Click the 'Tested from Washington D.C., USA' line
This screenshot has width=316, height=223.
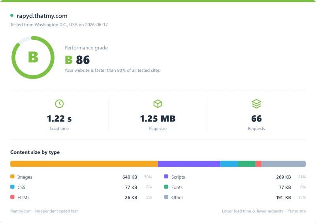(59, 24)
